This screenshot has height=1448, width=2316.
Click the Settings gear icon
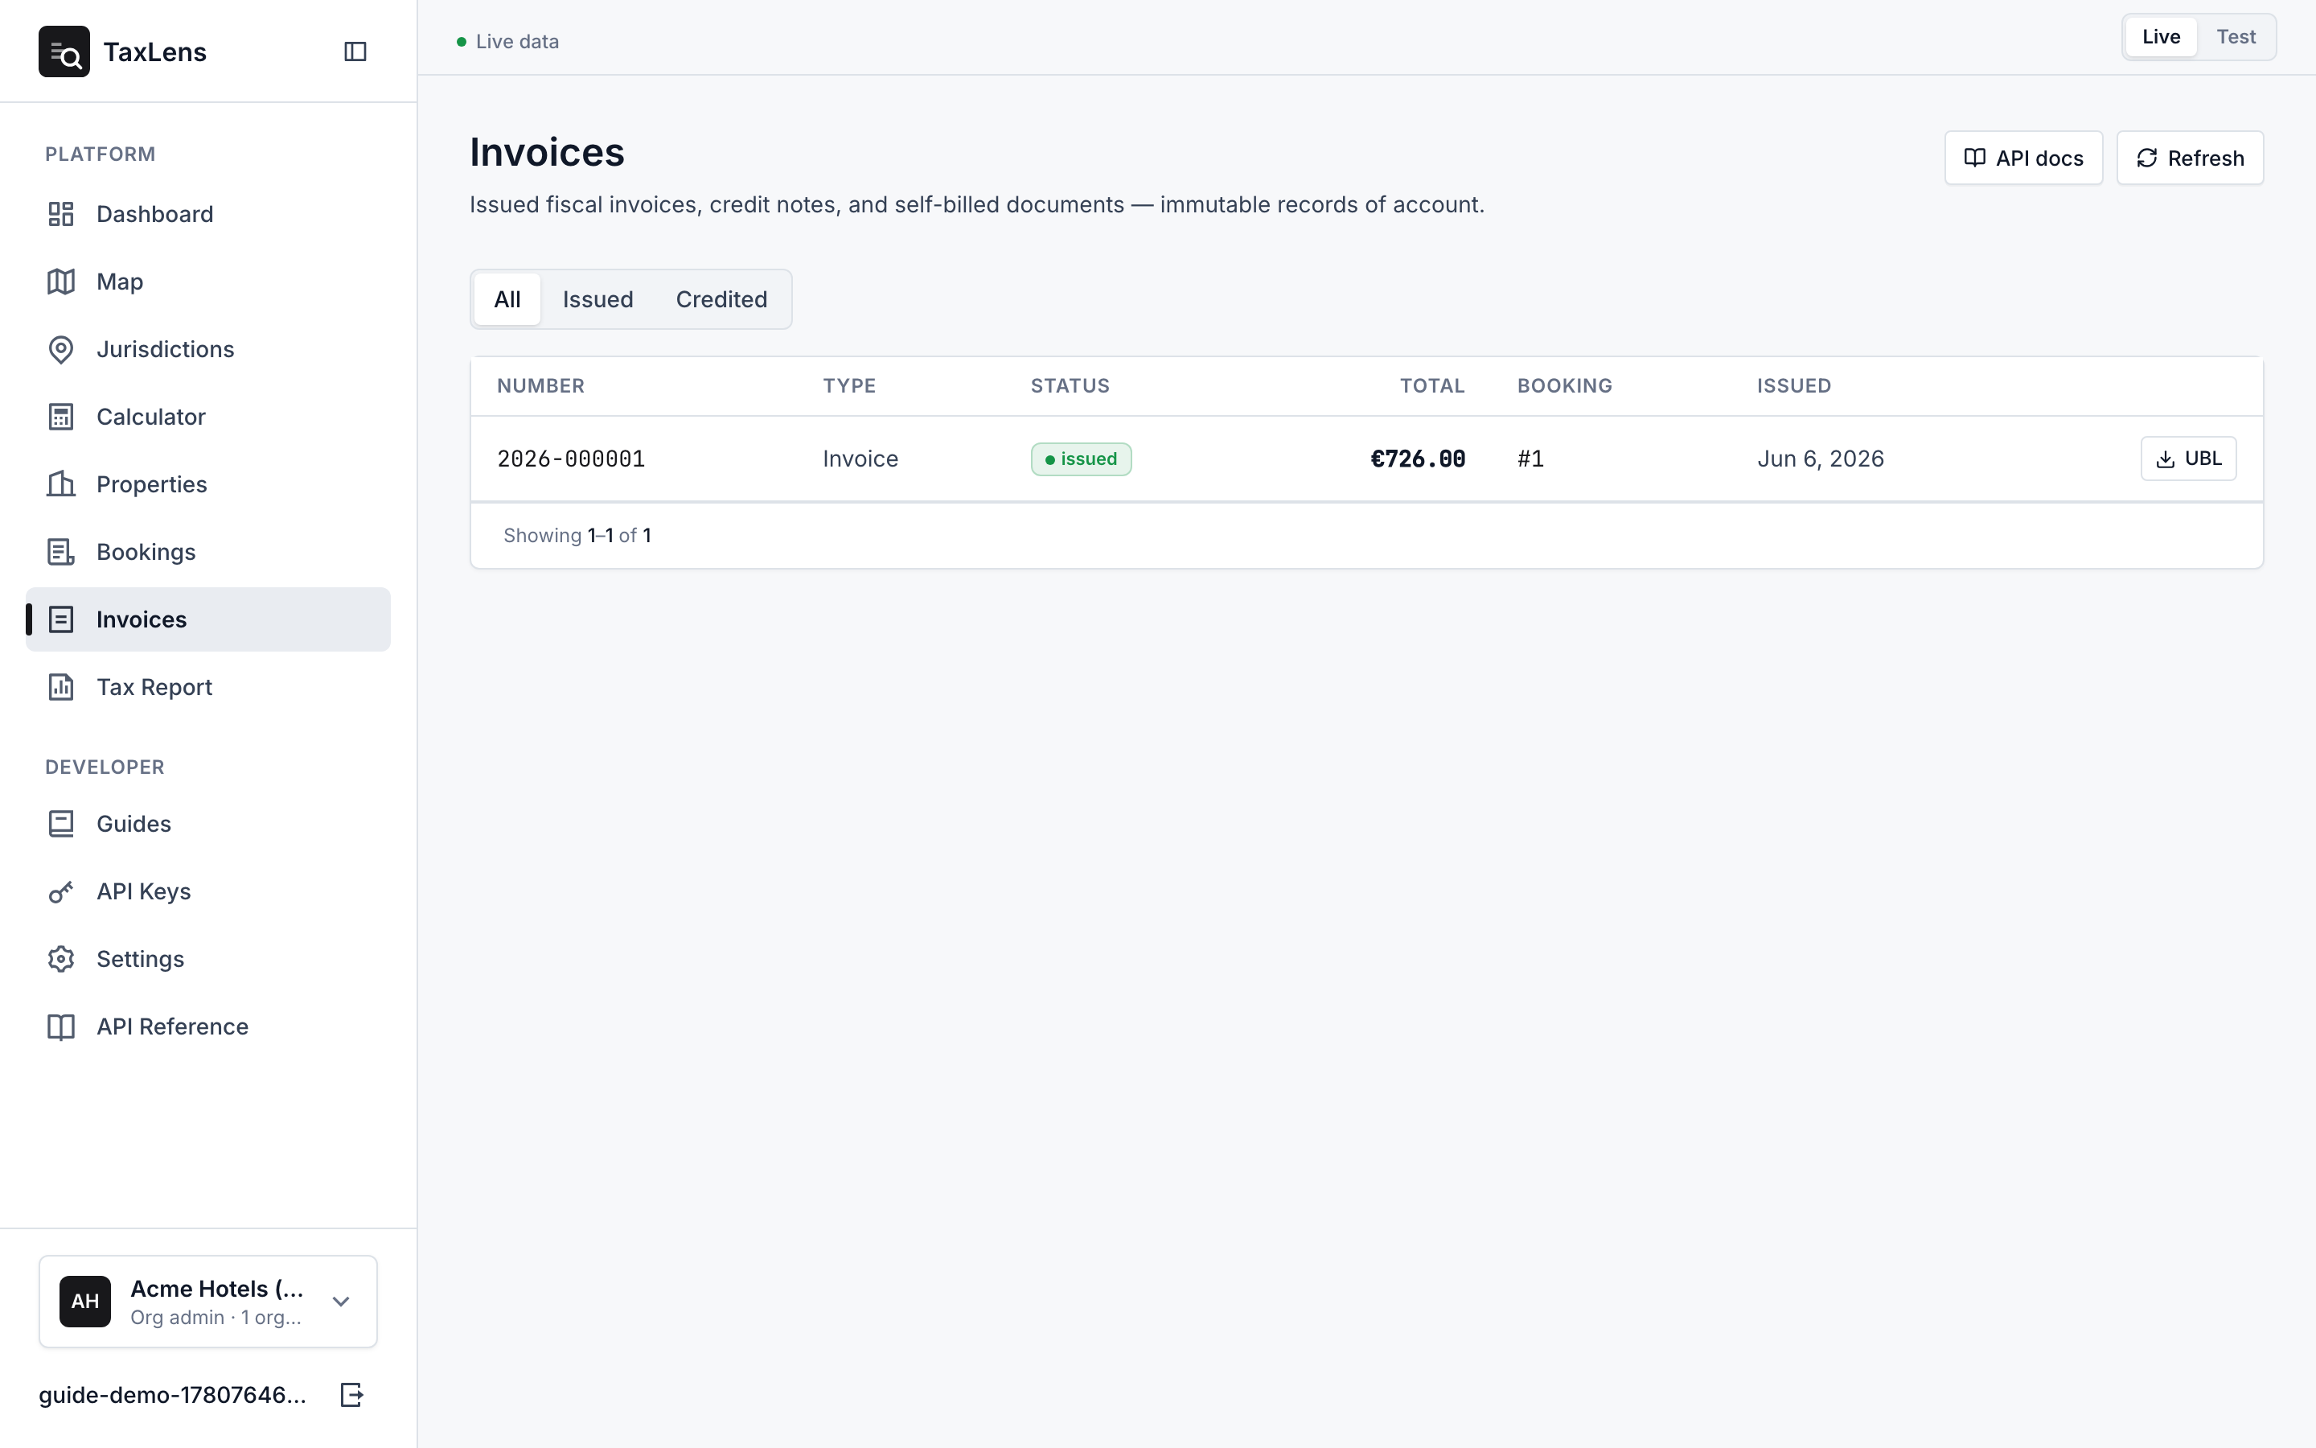pyautogui.click(x=61, y=959)
